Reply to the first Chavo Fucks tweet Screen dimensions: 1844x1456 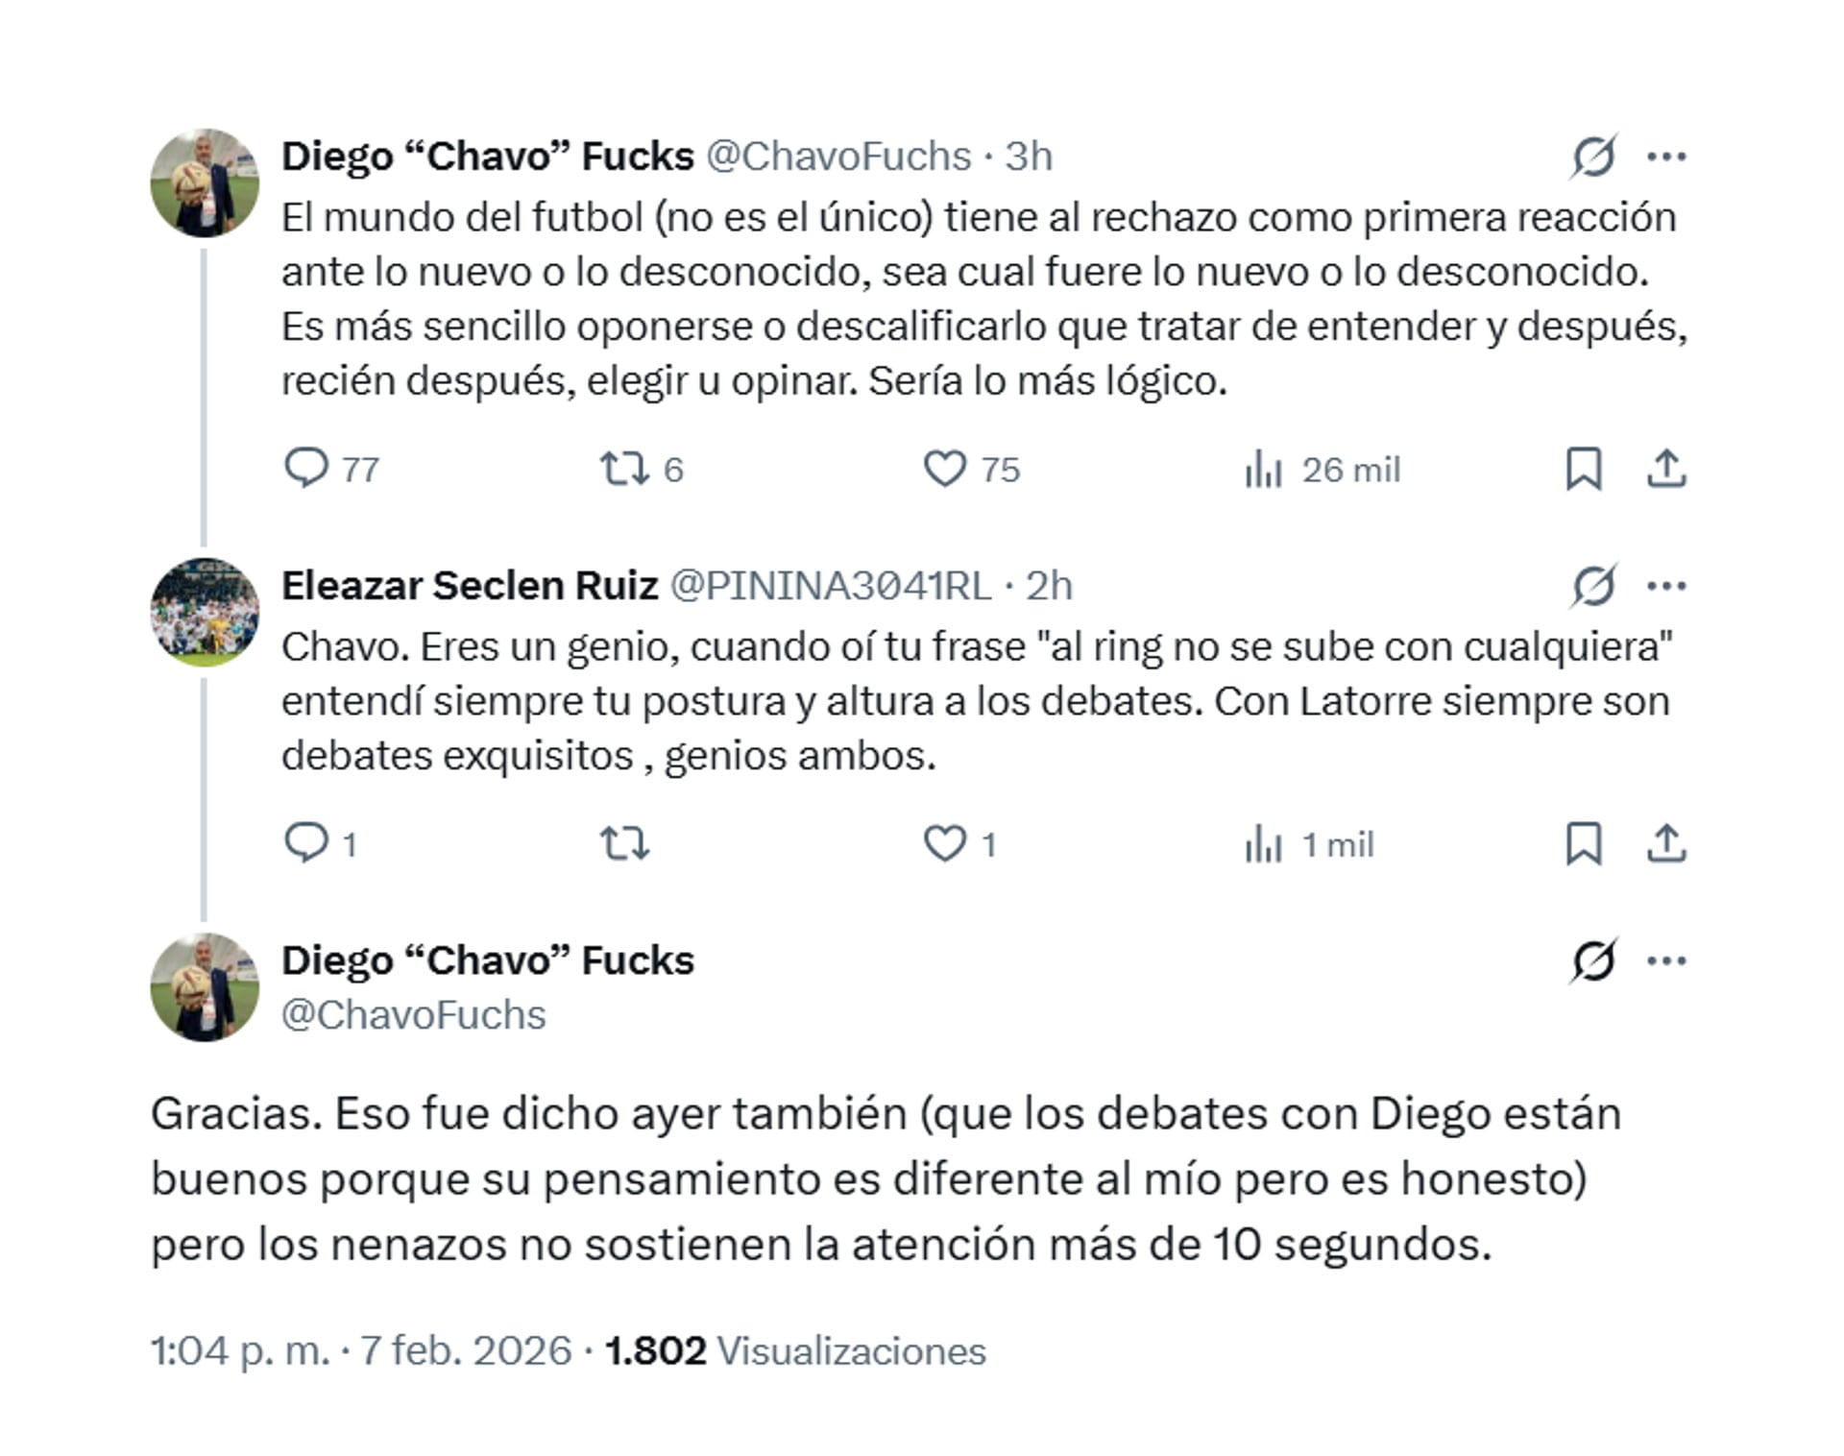coord(306,469)
